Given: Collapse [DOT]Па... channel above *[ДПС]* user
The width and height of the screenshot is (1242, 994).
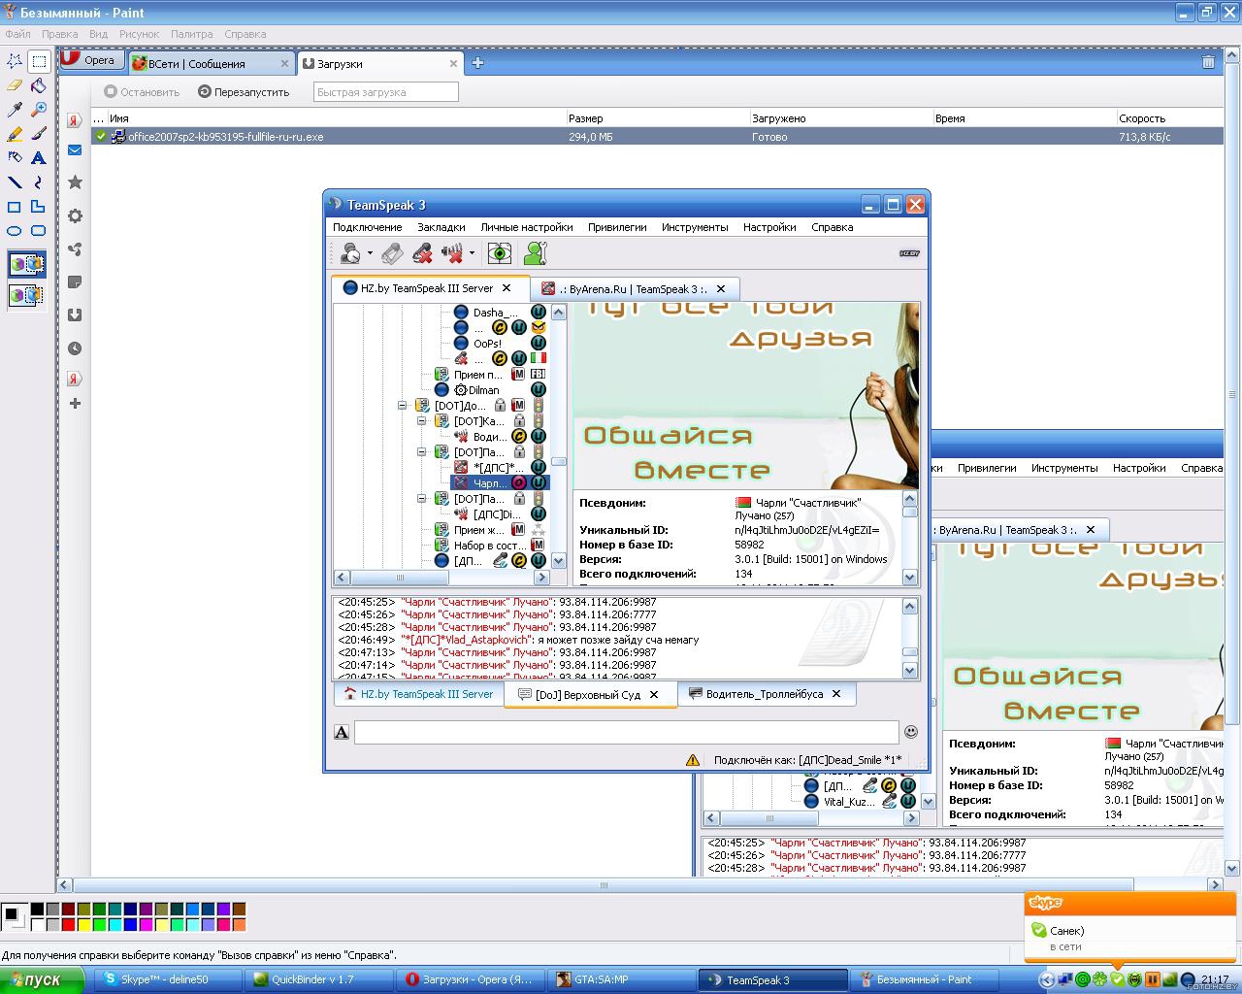Looking at the screenshot, I should click(422, 452).
